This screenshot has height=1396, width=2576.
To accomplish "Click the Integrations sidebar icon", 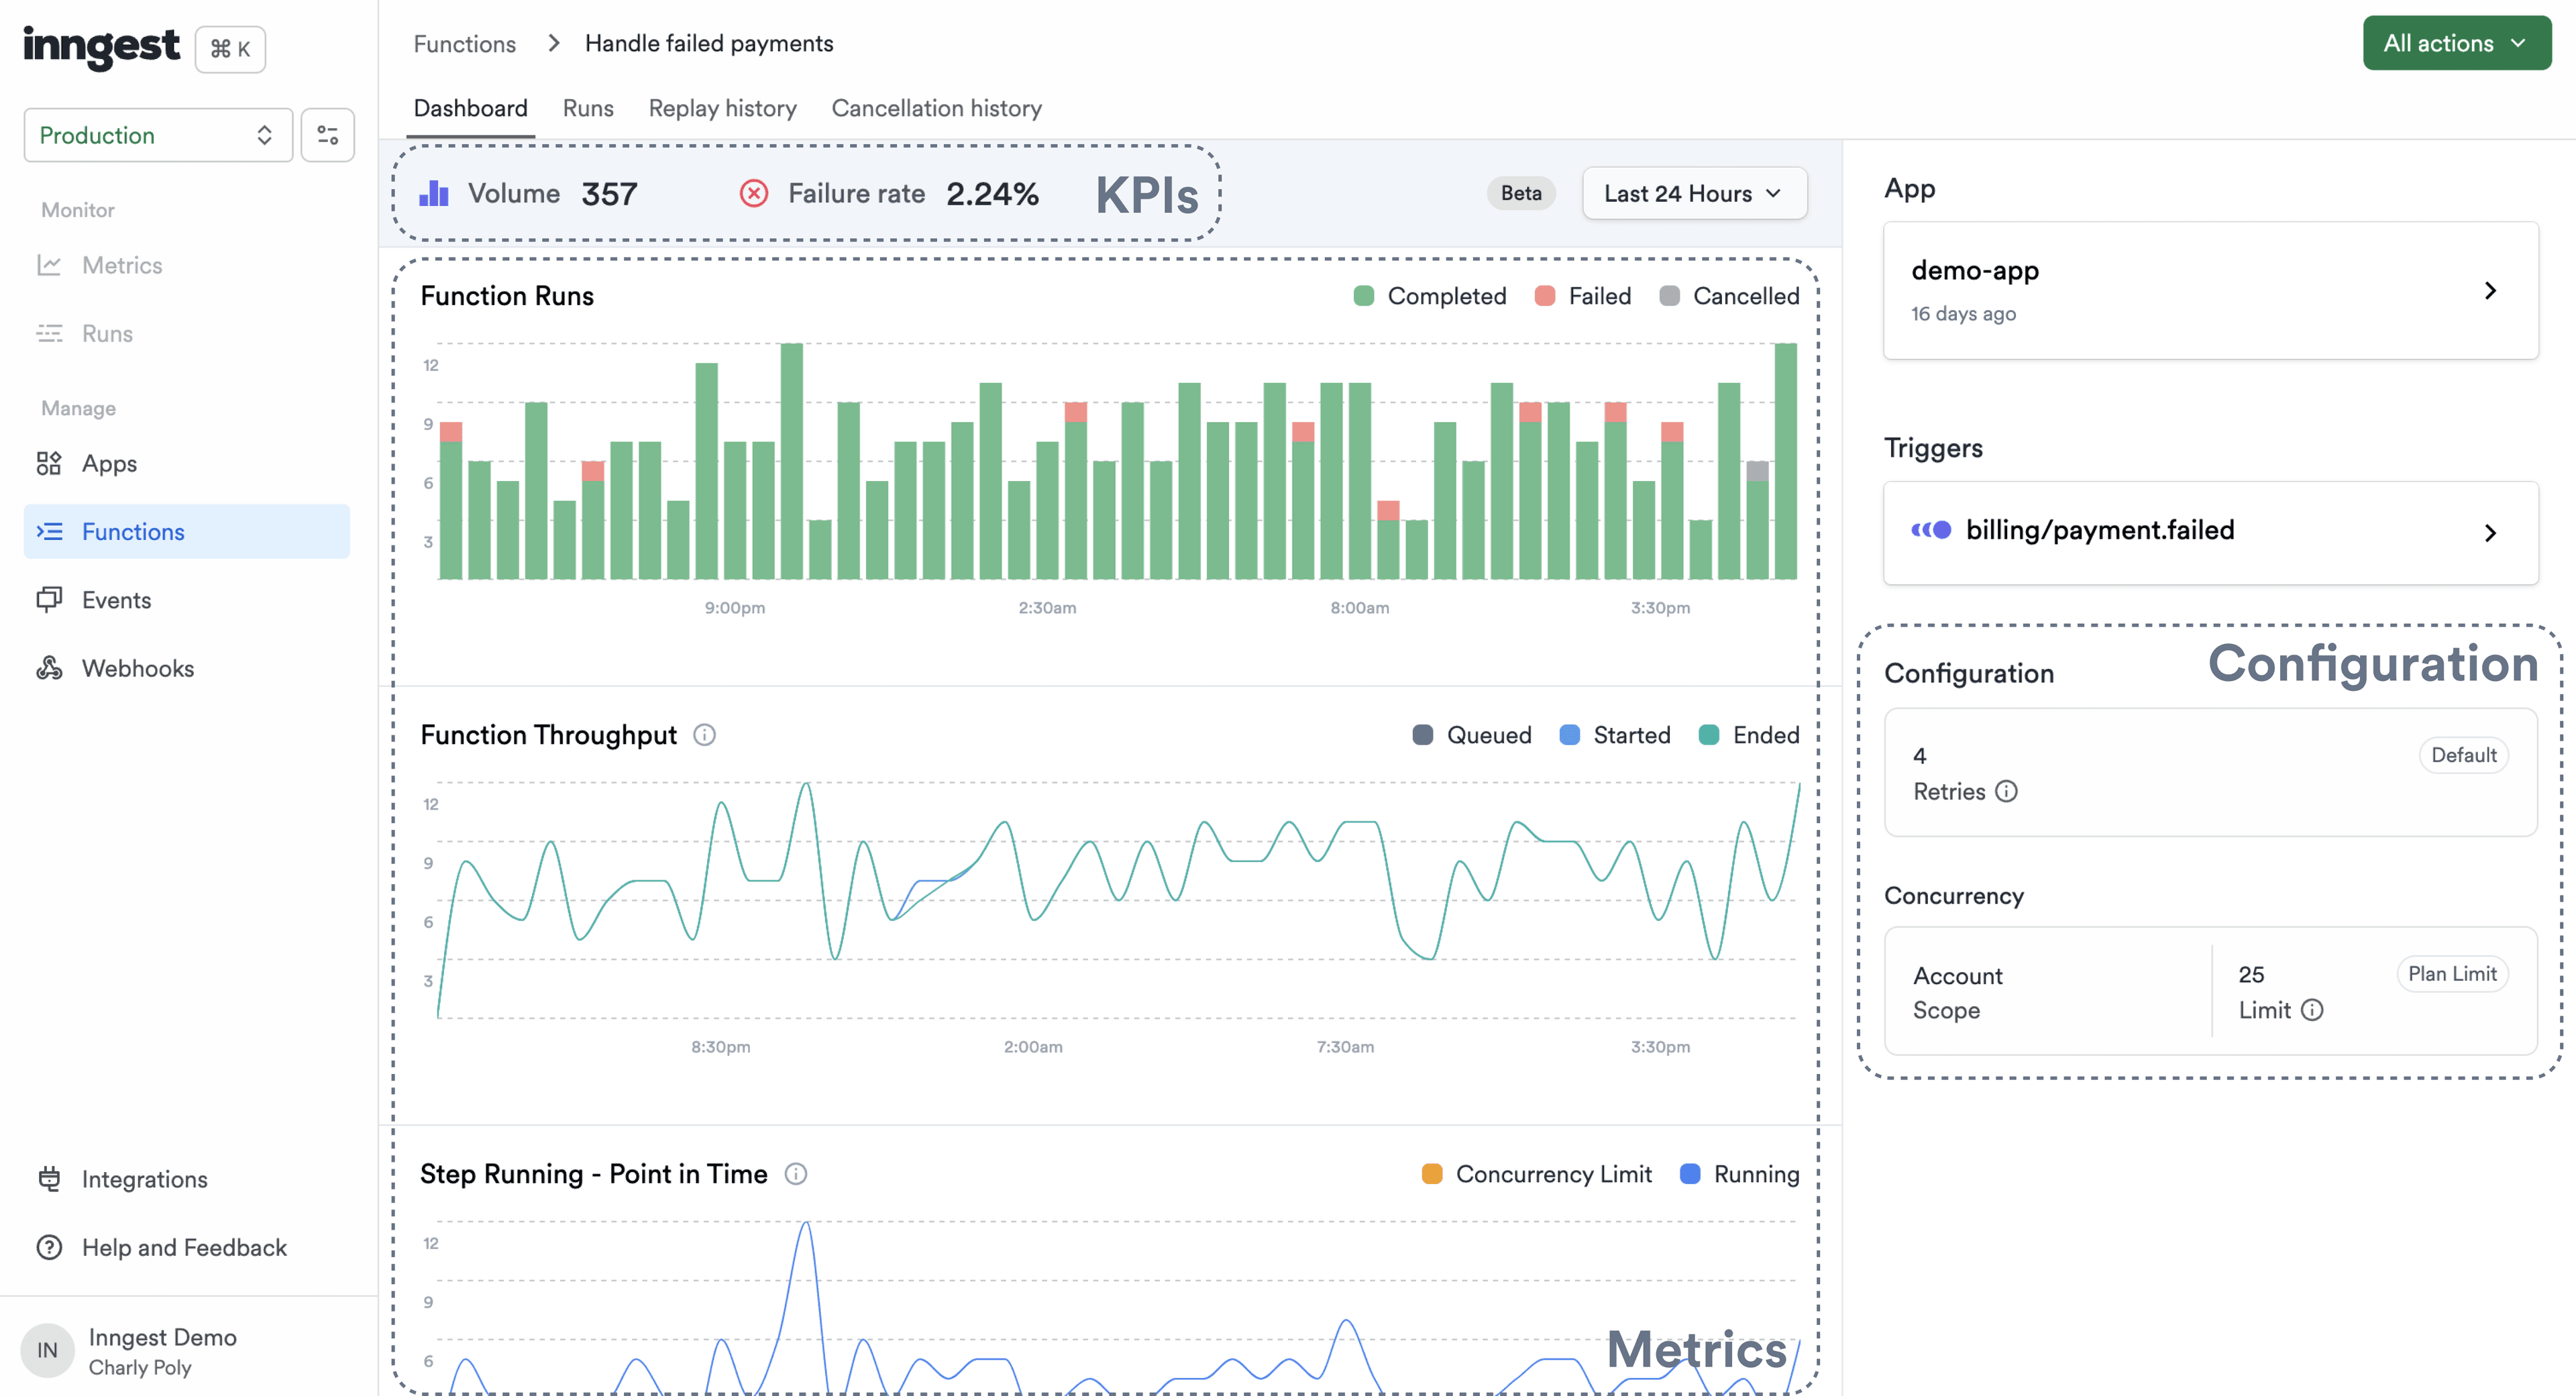I will (x=50, y=1179).
